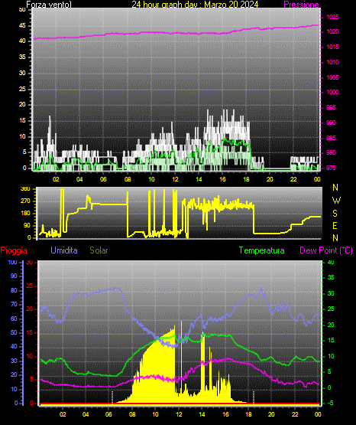Click the 06 hour tick under bottom graph
The height and width of the screenshot is (425, 356).
pyautogui.click(x=108, y=414)
